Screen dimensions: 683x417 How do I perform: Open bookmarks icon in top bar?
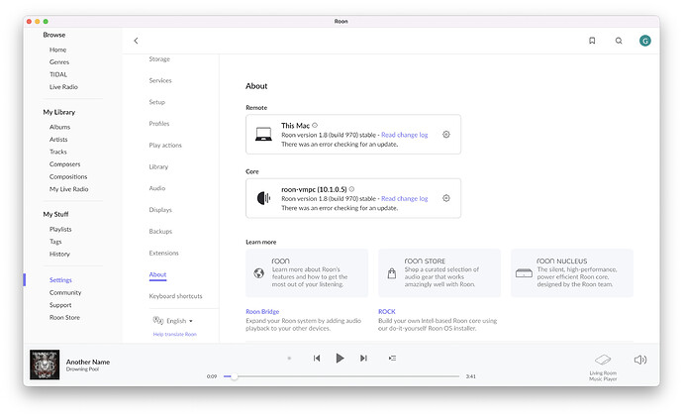tap(592, 41)
